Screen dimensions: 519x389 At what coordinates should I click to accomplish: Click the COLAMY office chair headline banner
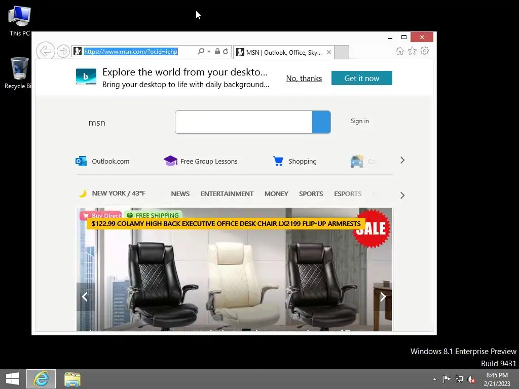(x=226, y=223)
